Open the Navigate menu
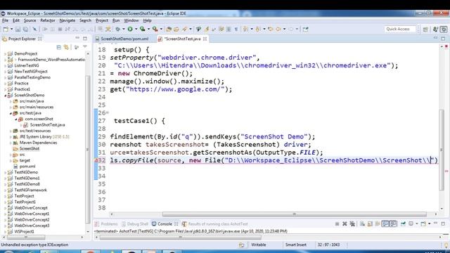450x253 pixels. pos(67,20)
